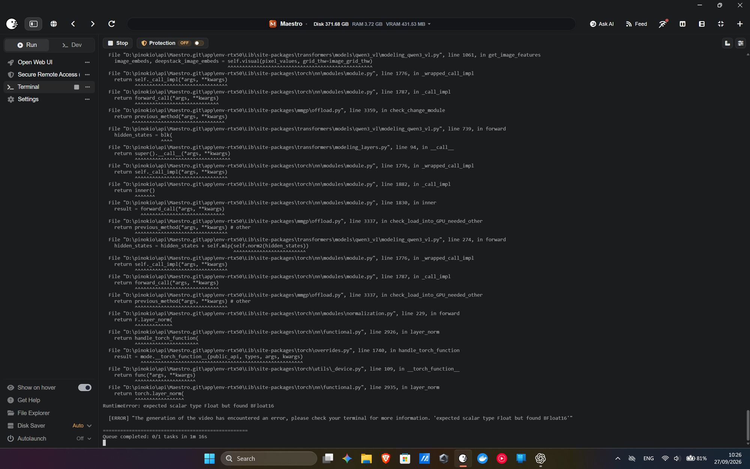Select Open Web UI menu item
Screen dimensions: 750x469
coord(35,62)
